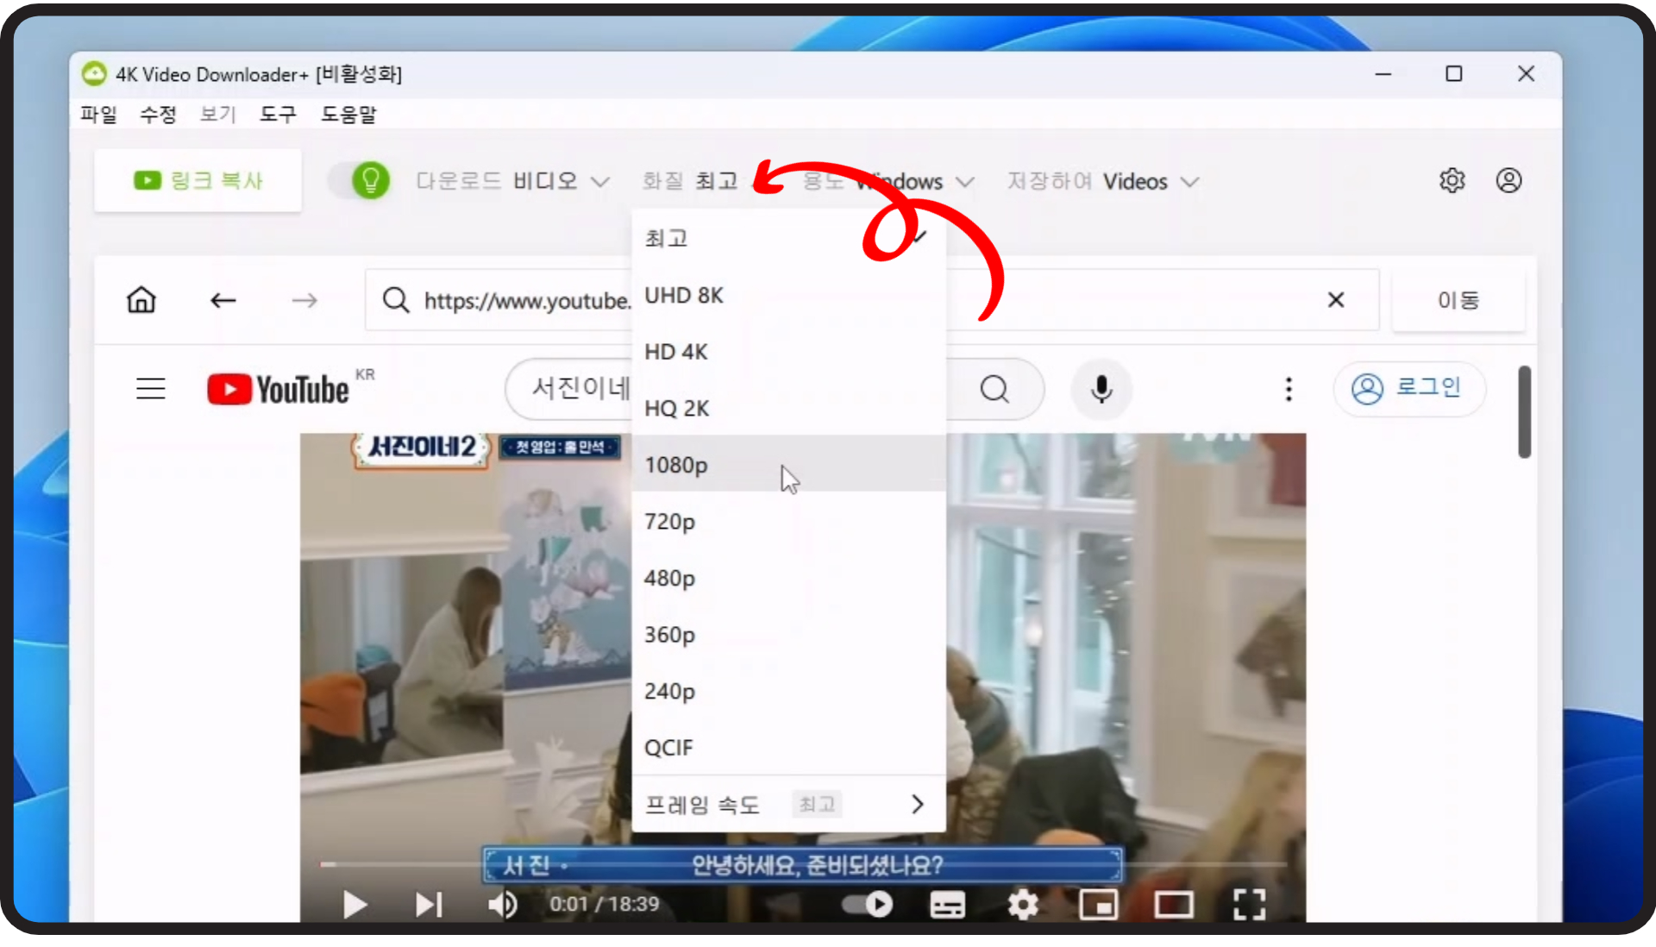
Task: Toggle Smart Mode with the lightbulb switch
Action: click(361, 180)
